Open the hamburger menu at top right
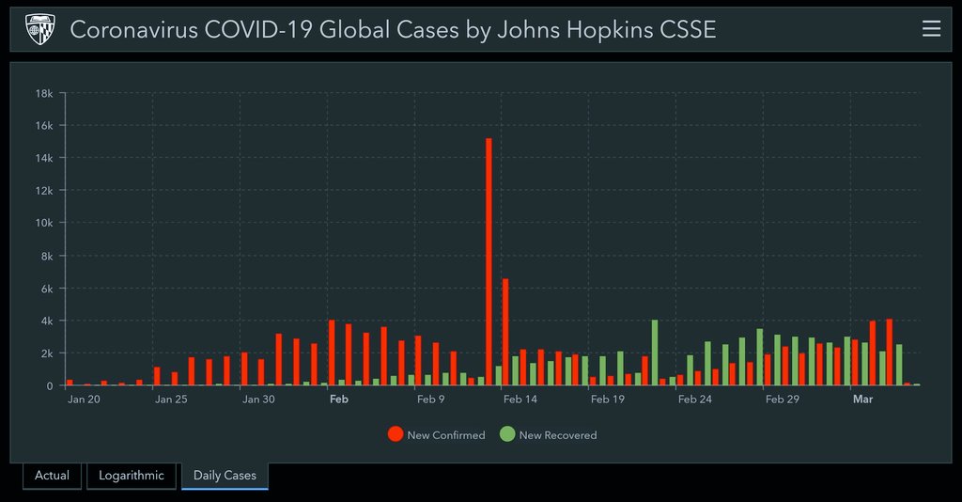Viewport: 962px width, 502px height. 931,29
